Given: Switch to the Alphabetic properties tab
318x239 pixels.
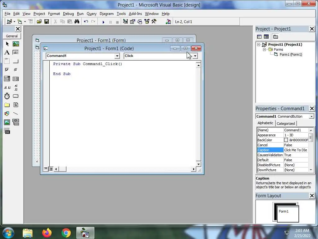Looking at the screenshot, I should click(x=265, y=123).
